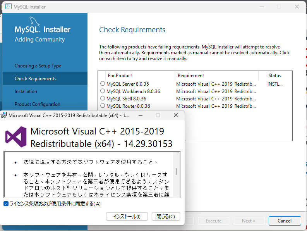The width and height of the screenshot is (307, 231).
Task: Select the MySQL Server 8.0.36 radio button
Action: click(x=103, y=84)
